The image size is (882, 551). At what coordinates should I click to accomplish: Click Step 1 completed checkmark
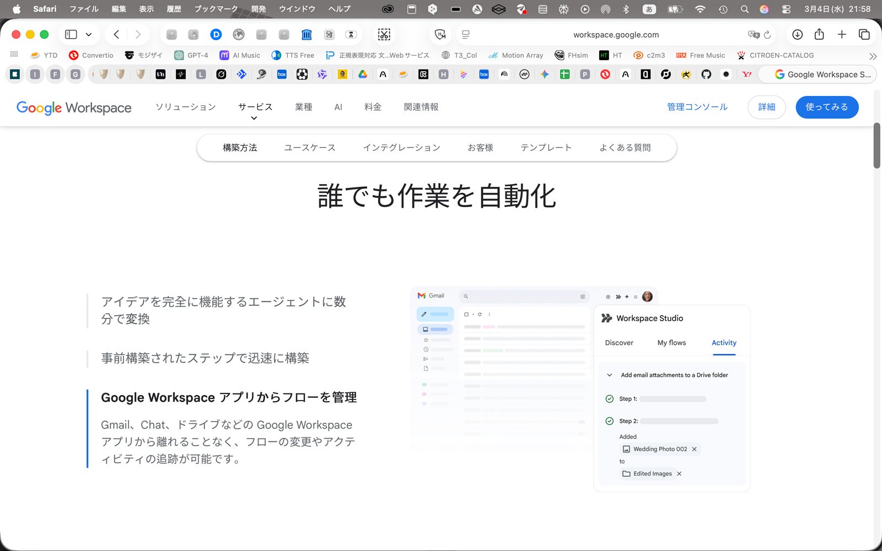point(610,398)
